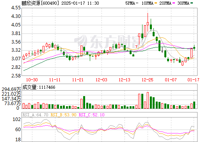This screenshot has height=142, width=203.
Task: Click the orange 10PMA color swatch
Action: click(x=156, y=3)
